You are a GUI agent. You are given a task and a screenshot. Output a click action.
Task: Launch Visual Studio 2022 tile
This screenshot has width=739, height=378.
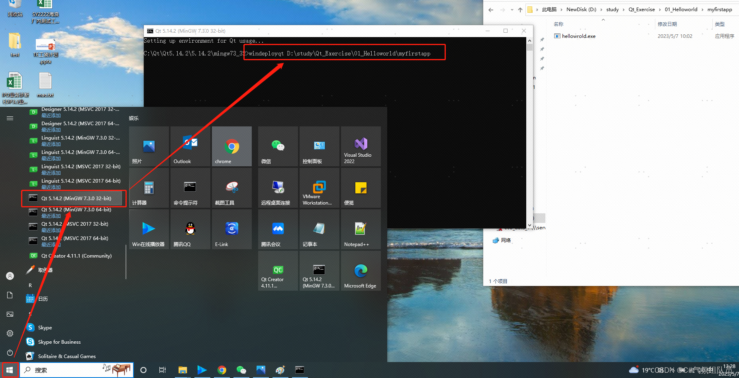click(x=361, y=146)
